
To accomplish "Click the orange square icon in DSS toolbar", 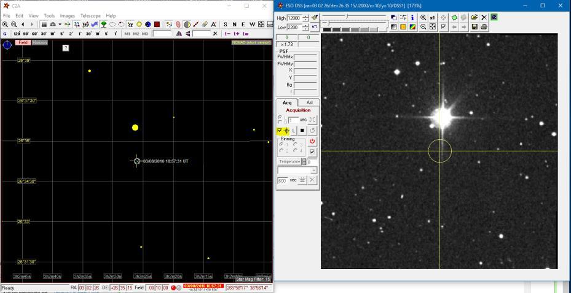I will 403,26.
